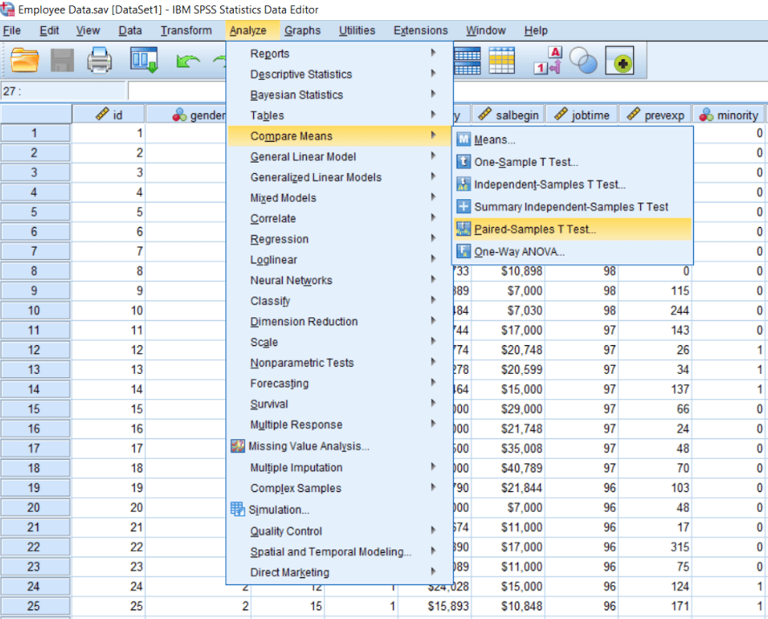Select row header 25
Screen dimensions: 768x619
tap(36, 606)
